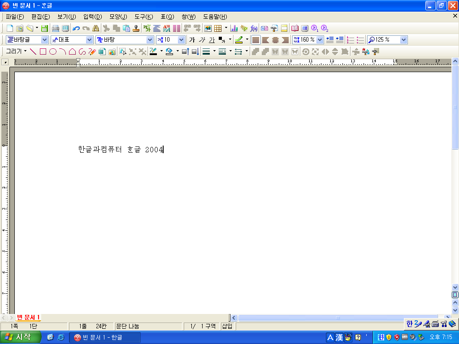Expand the highlighter color dropdown arrow
This screenshot has height=344, width=459.
pyautogui.click(x=247, y=40)
